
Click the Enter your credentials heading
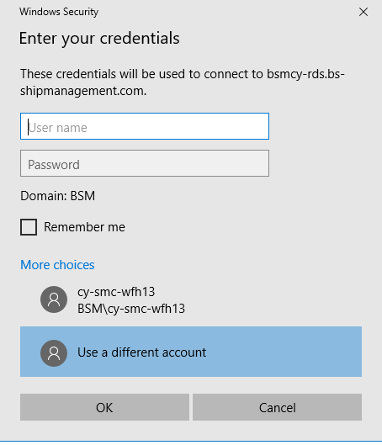click(99, 39)
